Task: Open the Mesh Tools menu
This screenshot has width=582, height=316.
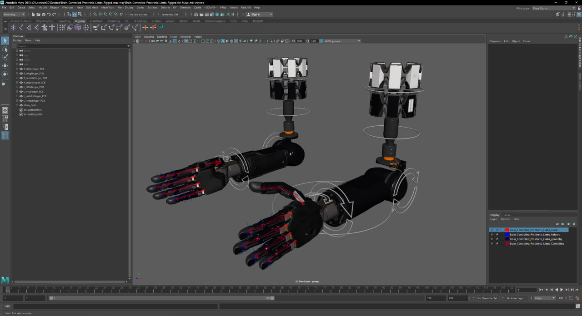Action: click(108, 8)
